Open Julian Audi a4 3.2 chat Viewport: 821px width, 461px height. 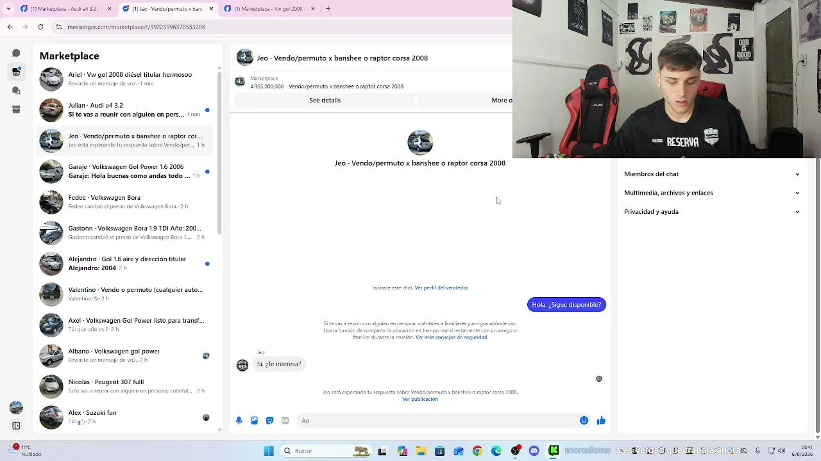tap(126, 110)
